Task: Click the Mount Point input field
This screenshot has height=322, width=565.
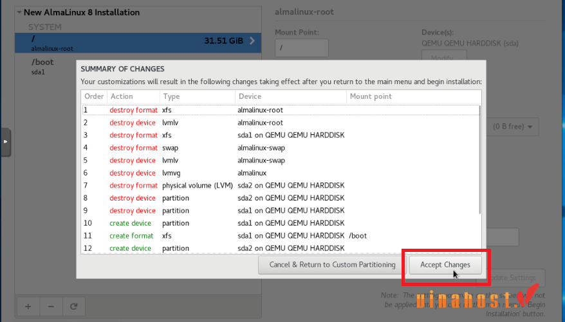Action: [x=302, y=48]
